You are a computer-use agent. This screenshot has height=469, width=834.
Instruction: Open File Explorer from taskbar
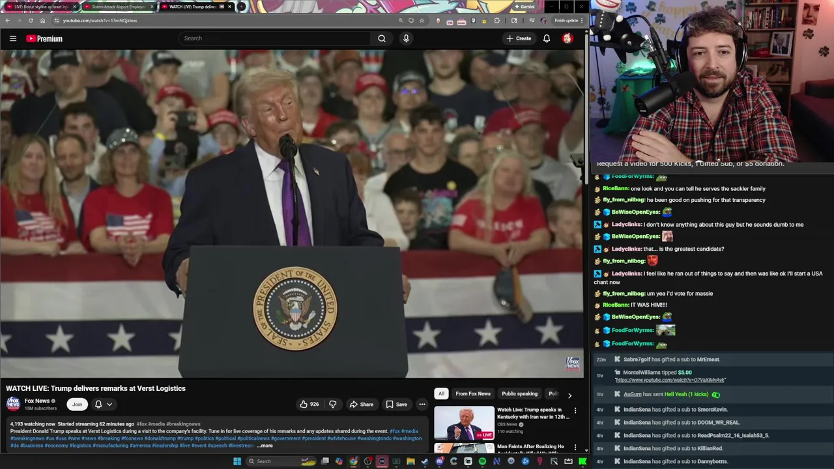[x=410, y=461]
